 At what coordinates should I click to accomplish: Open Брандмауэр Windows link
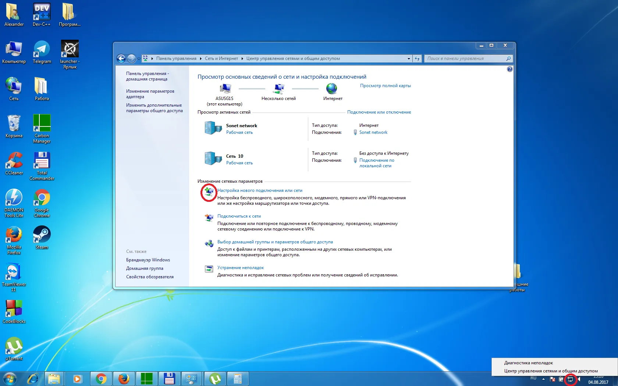148,260
